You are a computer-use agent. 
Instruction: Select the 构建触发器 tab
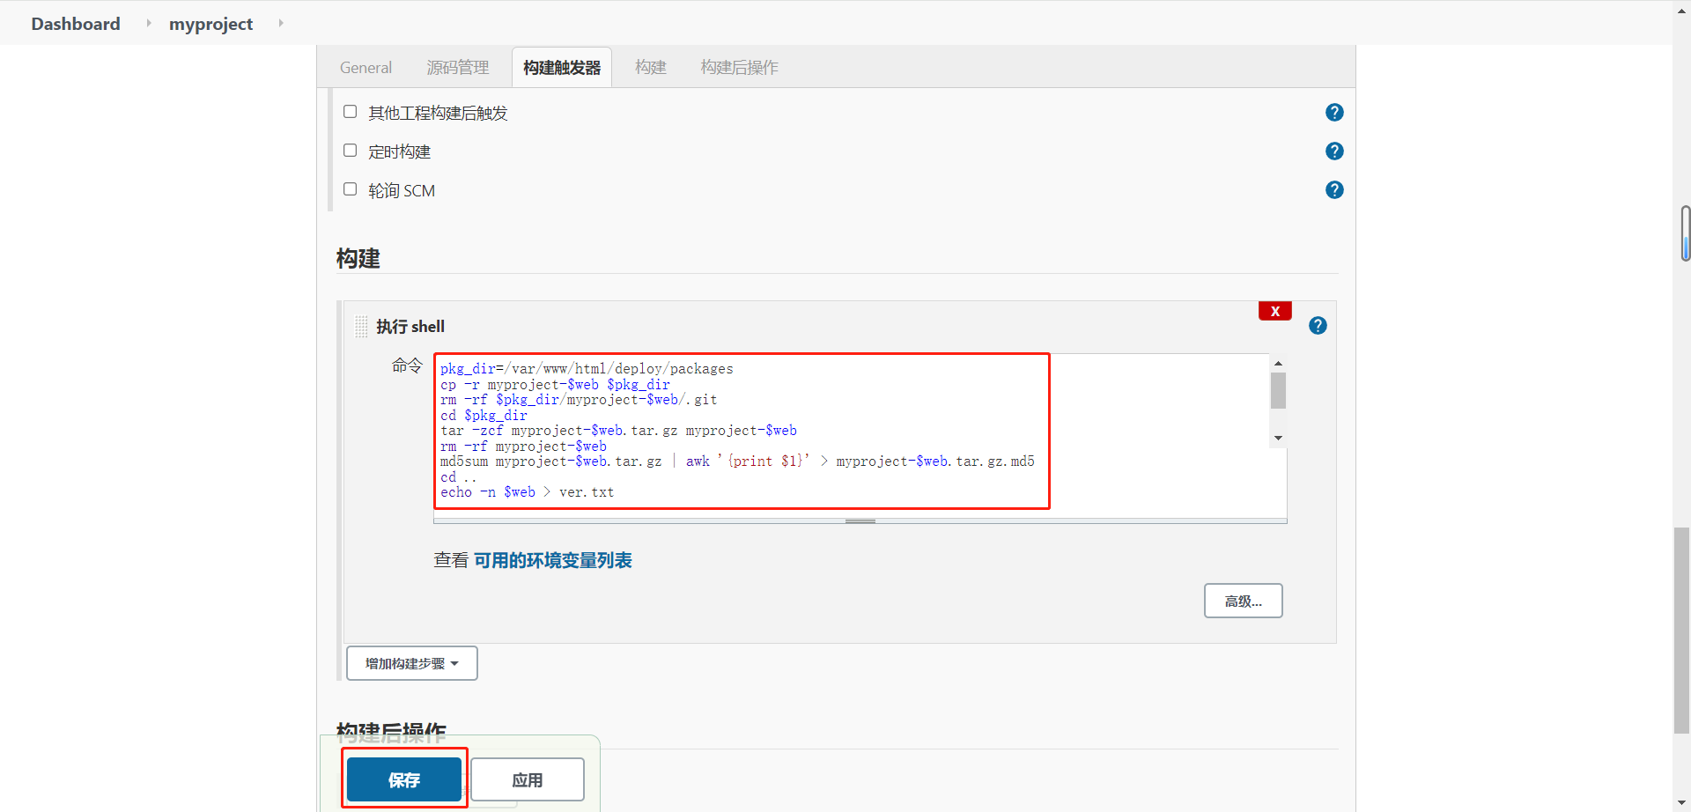tap(562, 68)
